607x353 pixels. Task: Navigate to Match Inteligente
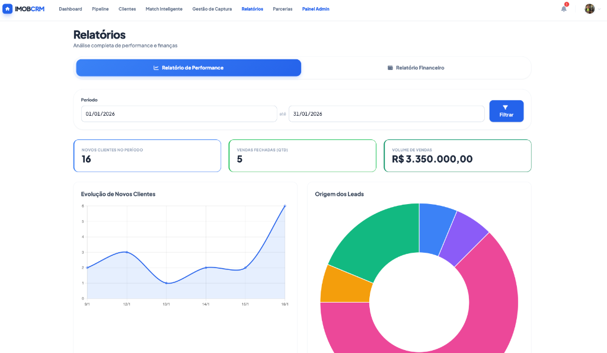(164, 9)
